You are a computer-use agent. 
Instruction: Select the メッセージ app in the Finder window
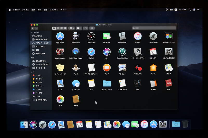click(76, 83)
